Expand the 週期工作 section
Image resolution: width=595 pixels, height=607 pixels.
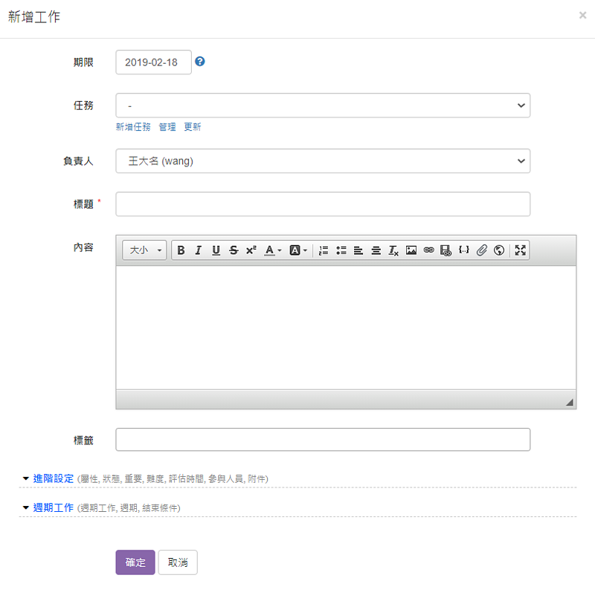pyautogui.click(x=54, y=507)
